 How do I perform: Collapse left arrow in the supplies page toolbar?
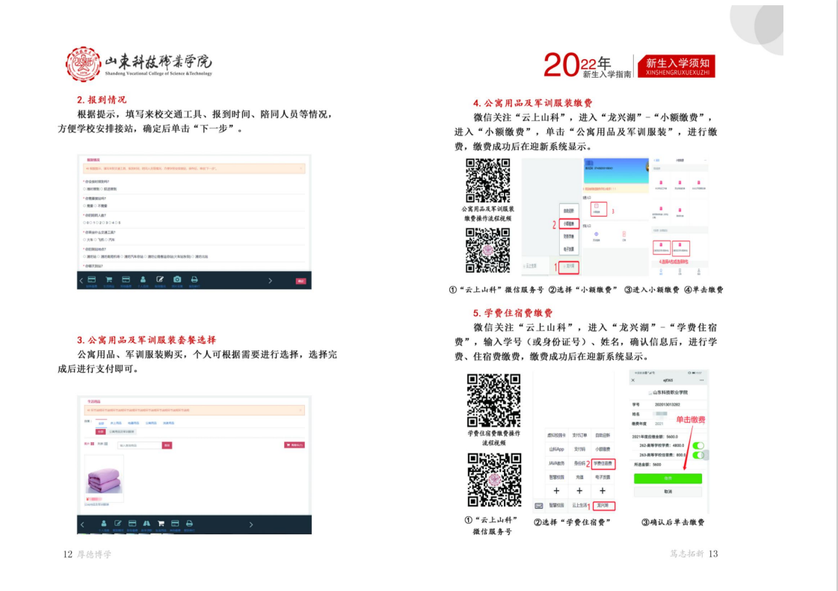(x=82, y=525)
